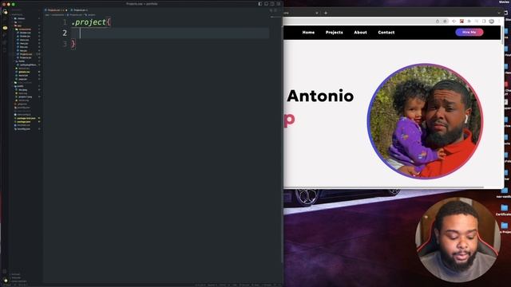Open the browser tab search chevron
The width and height of the screenshot is (511, 287).
click(499, 13)
